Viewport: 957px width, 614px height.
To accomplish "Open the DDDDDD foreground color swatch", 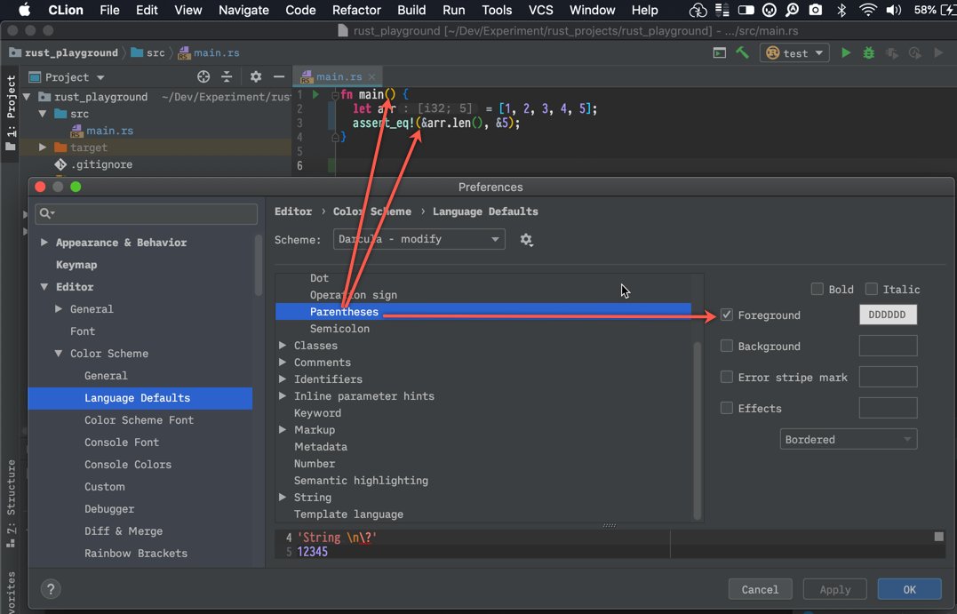I will pyautogui.click(x=888, y=315).
